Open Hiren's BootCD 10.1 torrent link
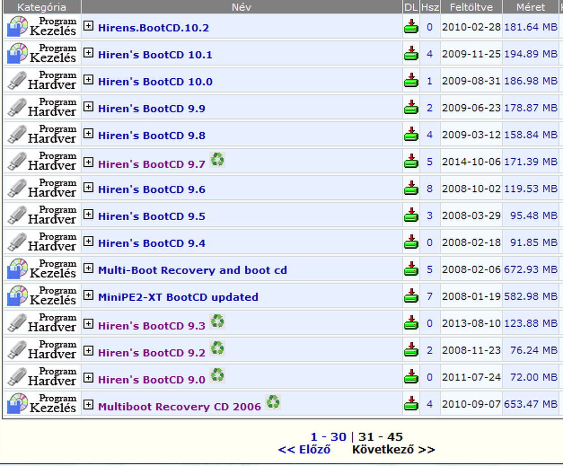Viewport: 563px width, 466px height. (x=155, y=55)
